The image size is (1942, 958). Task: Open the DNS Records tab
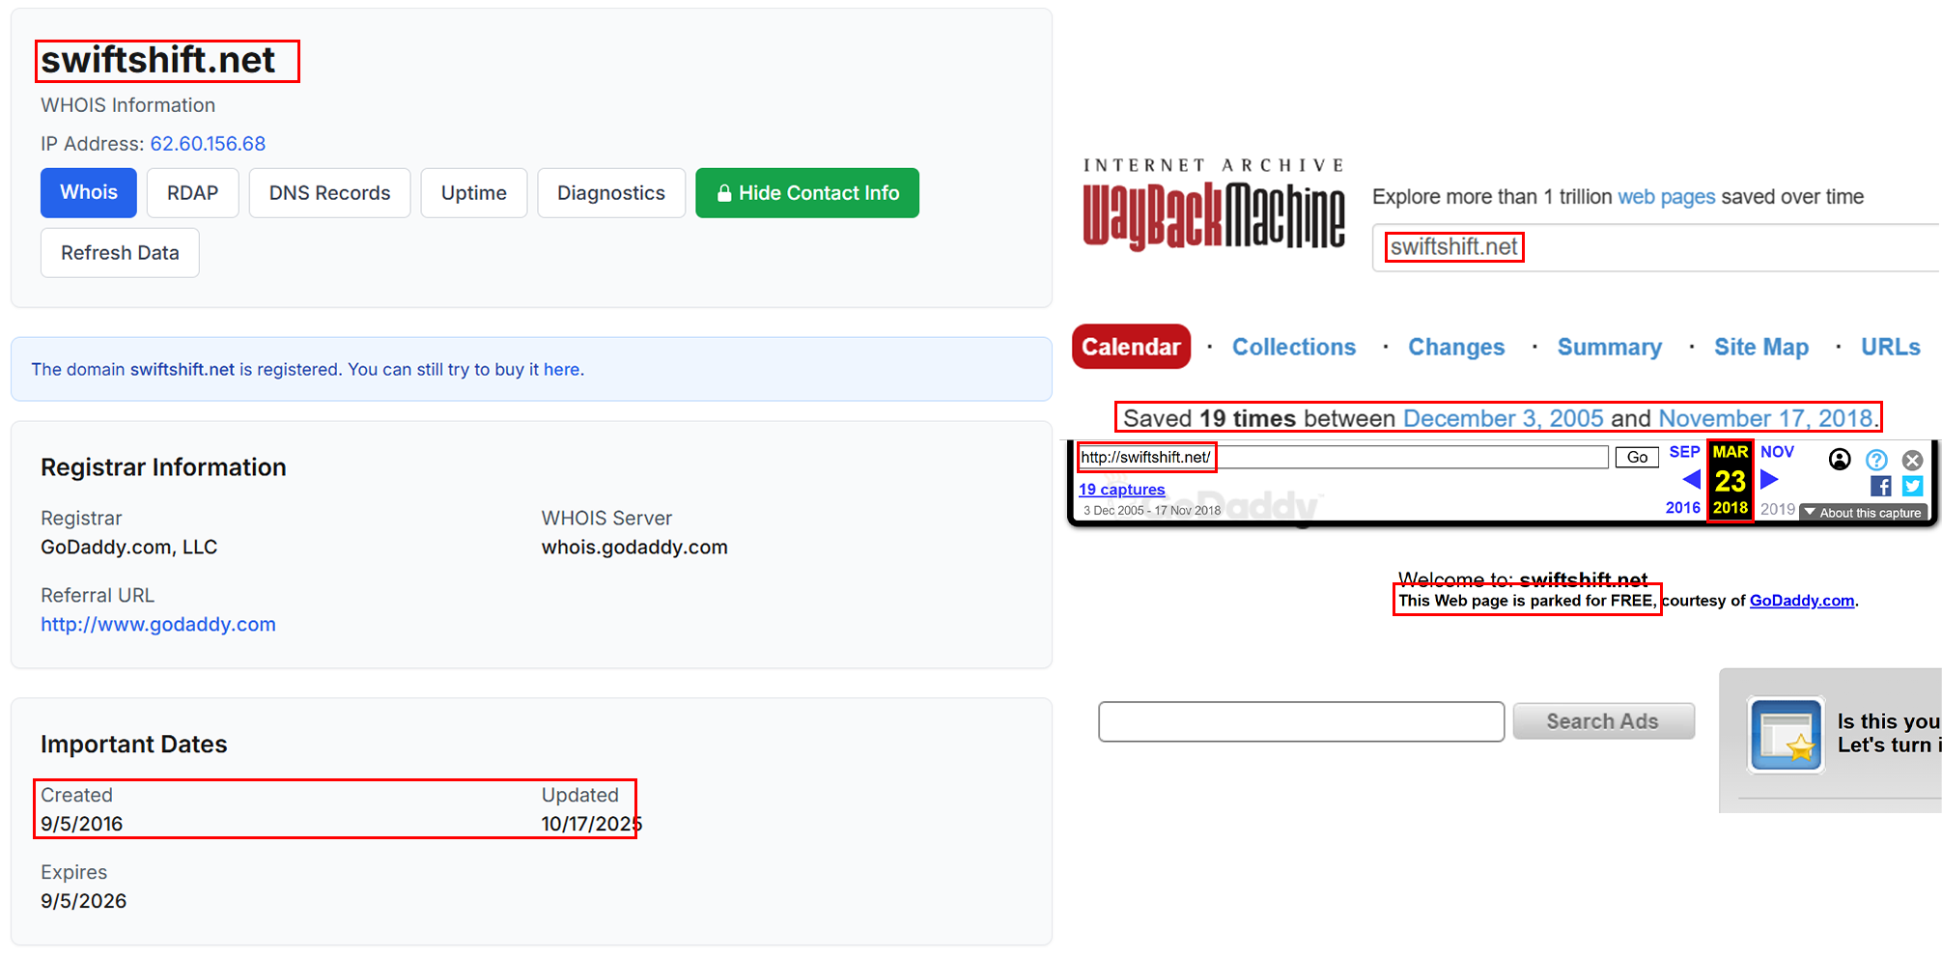tap(329, 192)
